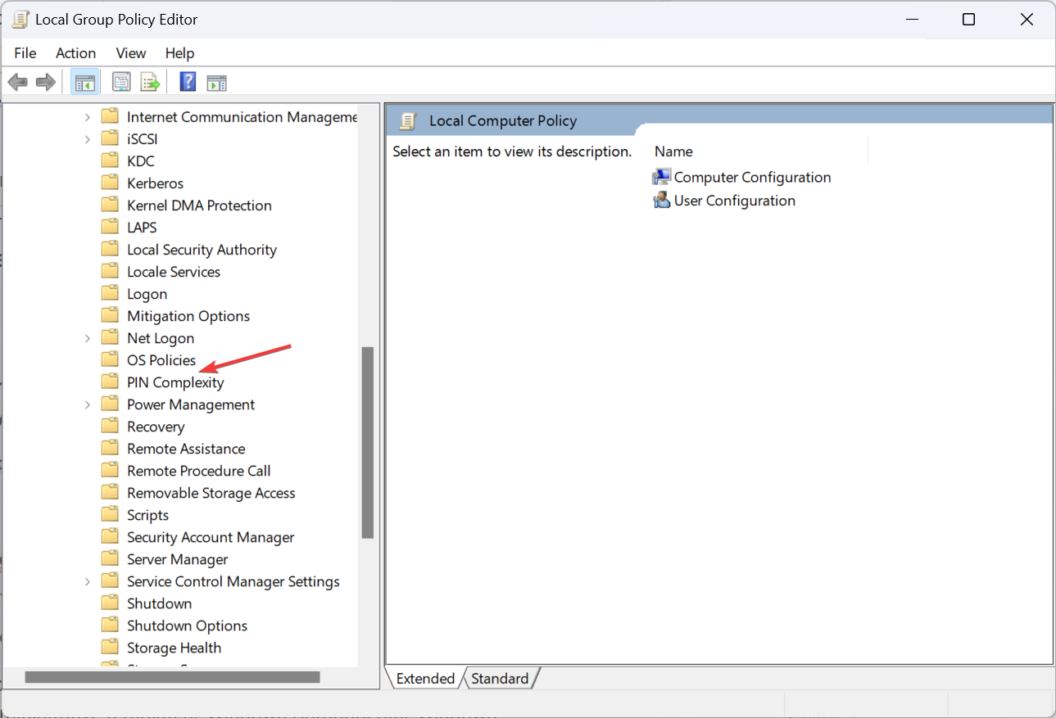The width and height of the screenshot is (1056, 718).
Task: Expand the Power Management tree node
Action: [x=88, y=404]
